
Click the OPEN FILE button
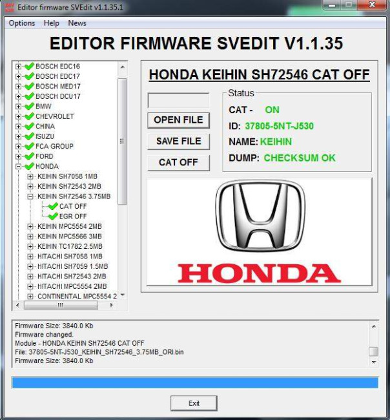tap(179, 120)
